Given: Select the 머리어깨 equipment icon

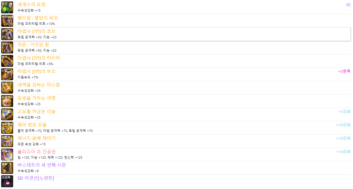Looking at the screenshot, I should click(7, 21).
